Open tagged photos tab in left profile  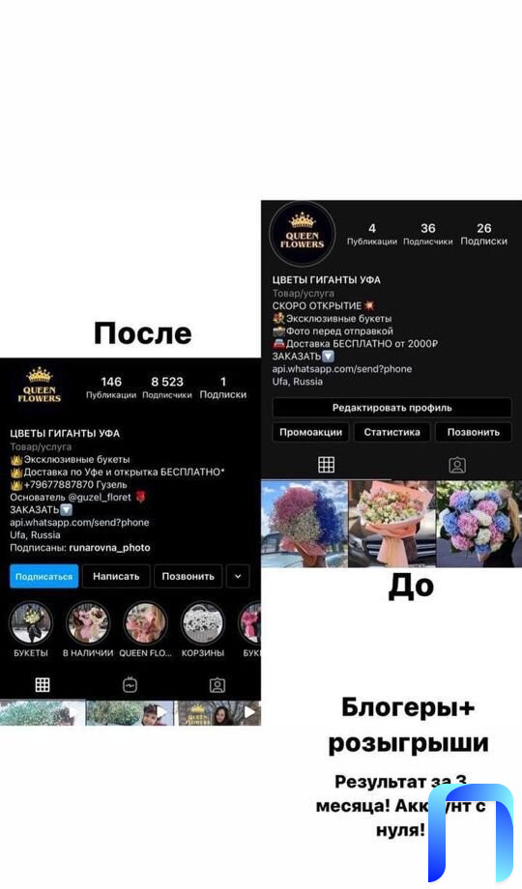click(x=217, y=685)
